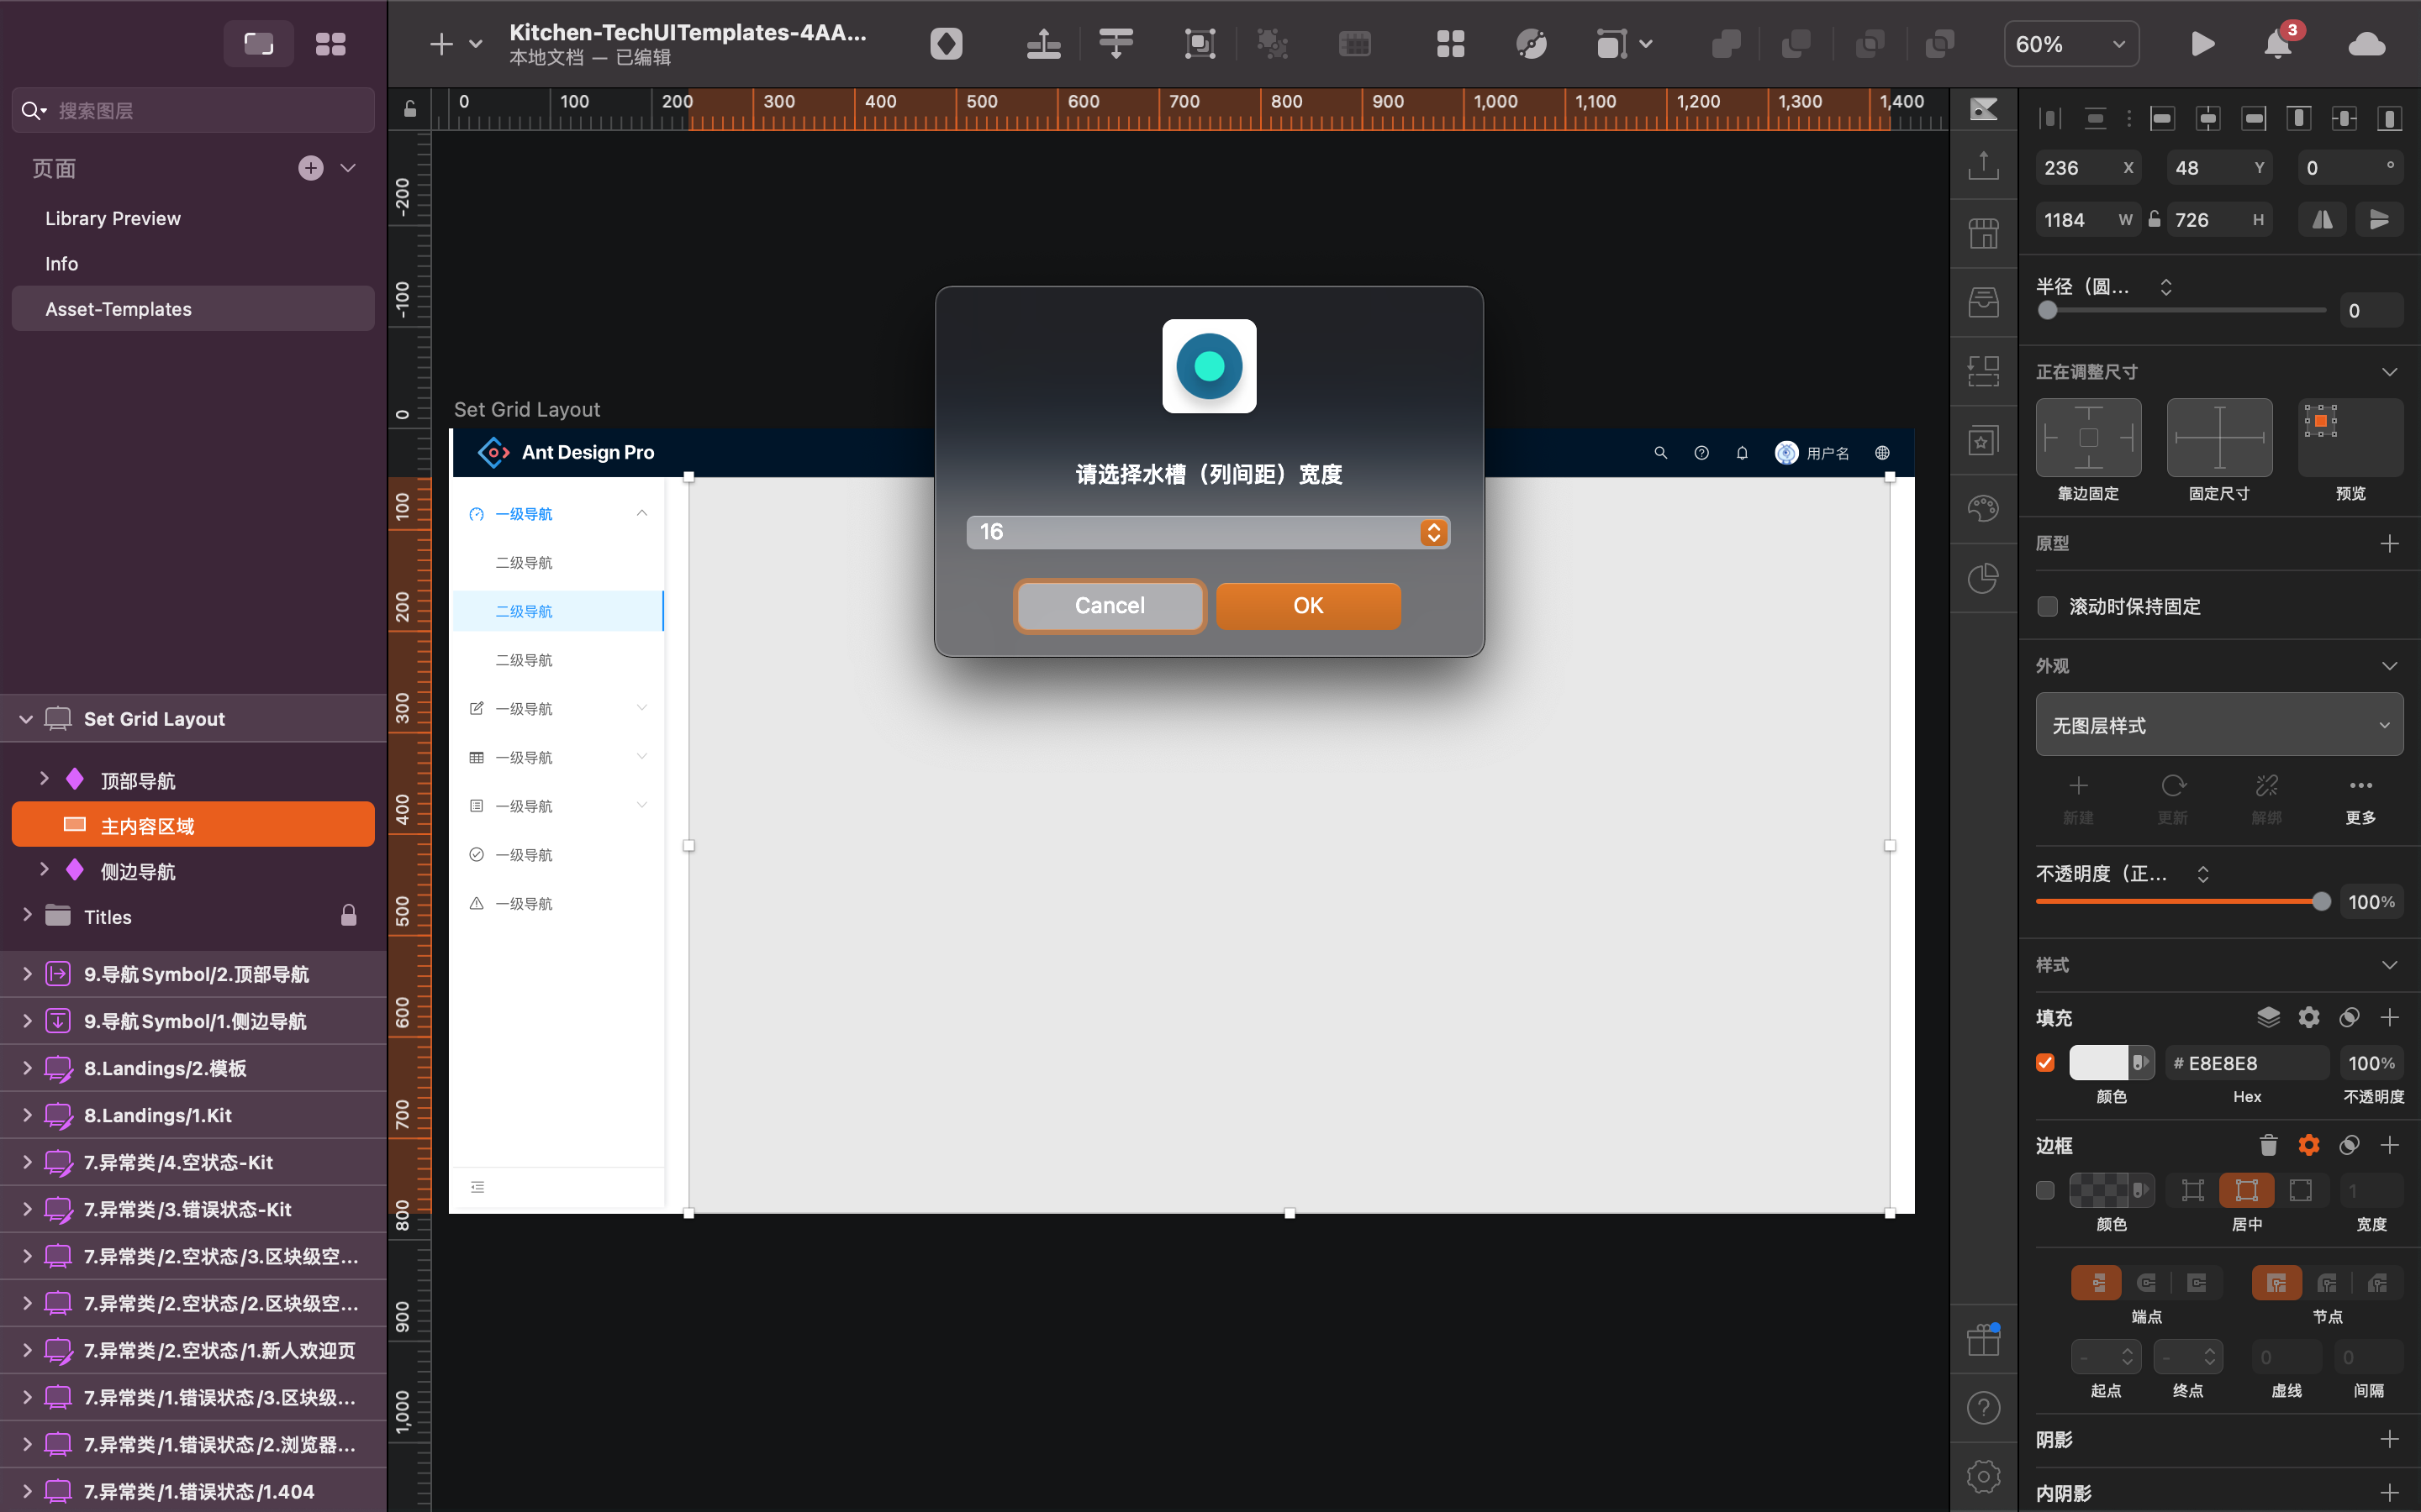Click the symbol diamond icon in toolbar
The width and height of the screenshot is (2421, 1512).
[946, 44]
